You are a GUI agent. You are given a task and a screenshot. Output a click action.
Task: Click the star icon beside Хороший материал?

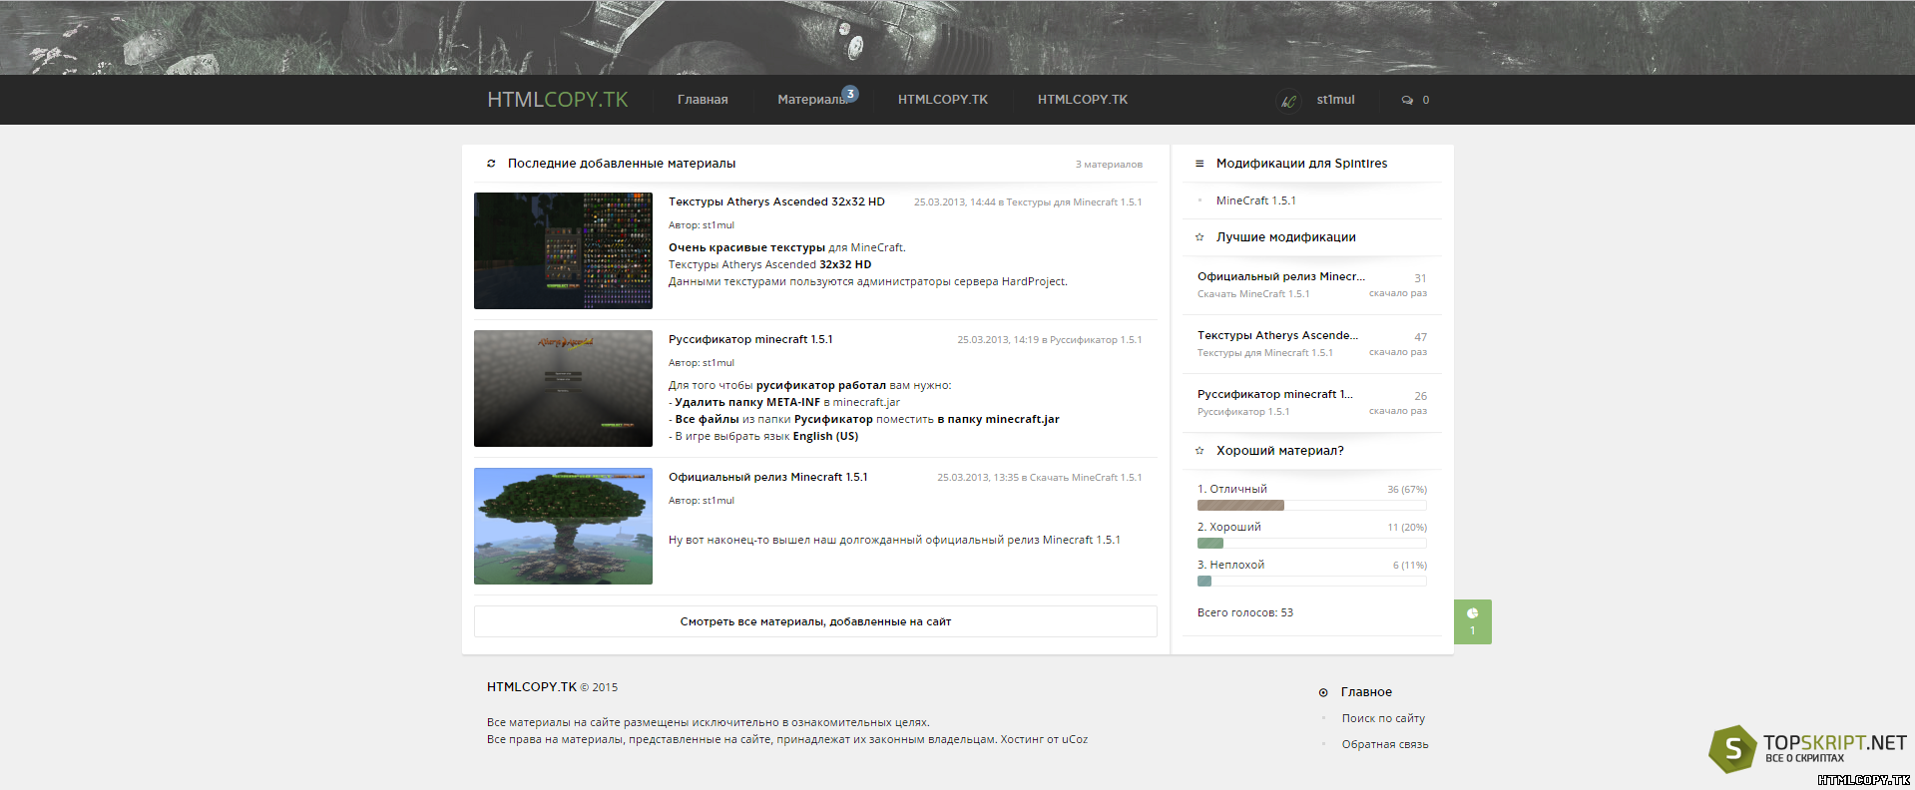pyautogui.click(x=1199, y=451)
